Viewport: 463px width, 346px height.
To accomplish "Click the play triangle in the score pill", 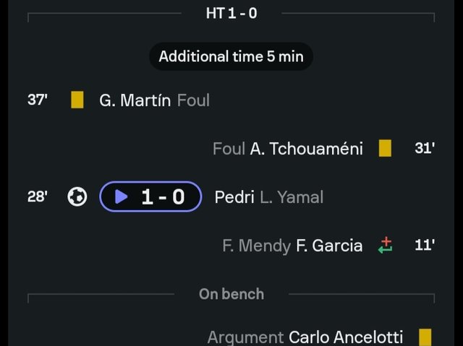I will tap(121, 196).
